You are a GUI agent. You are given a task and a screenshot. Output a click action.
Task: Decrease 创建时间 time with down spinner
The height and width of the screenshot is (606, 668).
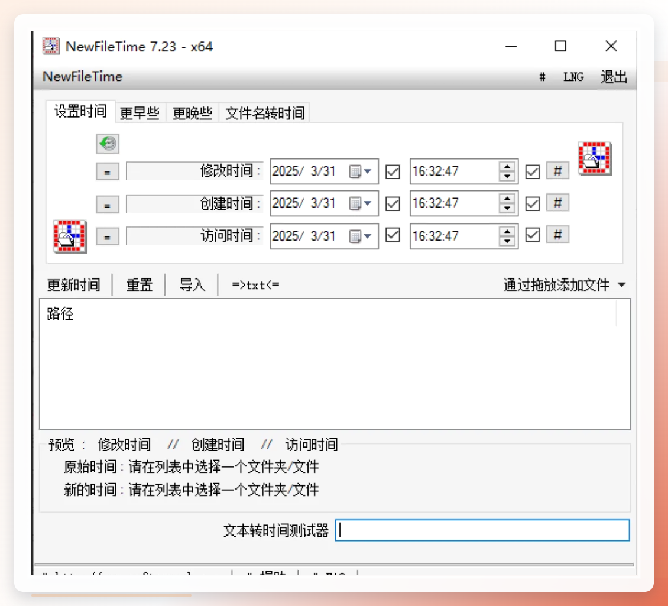tap(507, 208)
